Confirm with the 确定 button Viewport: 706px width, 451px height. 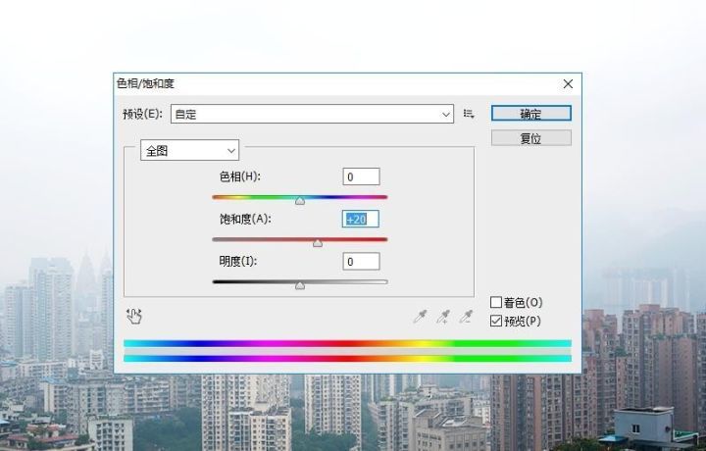click(531, 114)
